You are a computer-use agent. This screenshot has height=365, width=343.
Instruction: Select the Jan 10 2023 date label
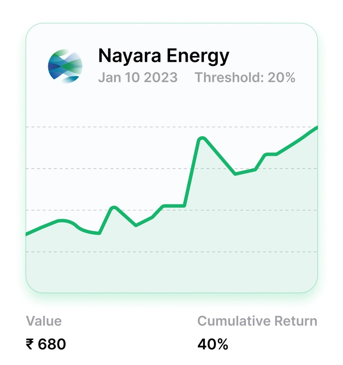(138, 77)
